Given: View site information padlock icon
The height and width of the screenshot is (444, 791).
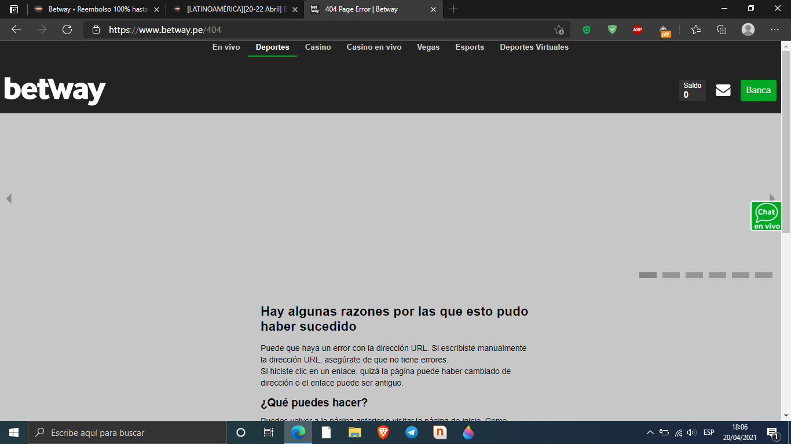Looking at the screenshot, I should [x=96, y=29].
